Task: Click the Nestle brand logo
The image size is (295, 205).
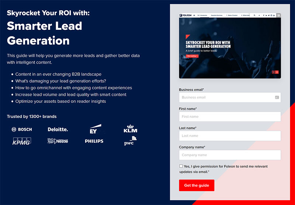Action: coord(58,141)
